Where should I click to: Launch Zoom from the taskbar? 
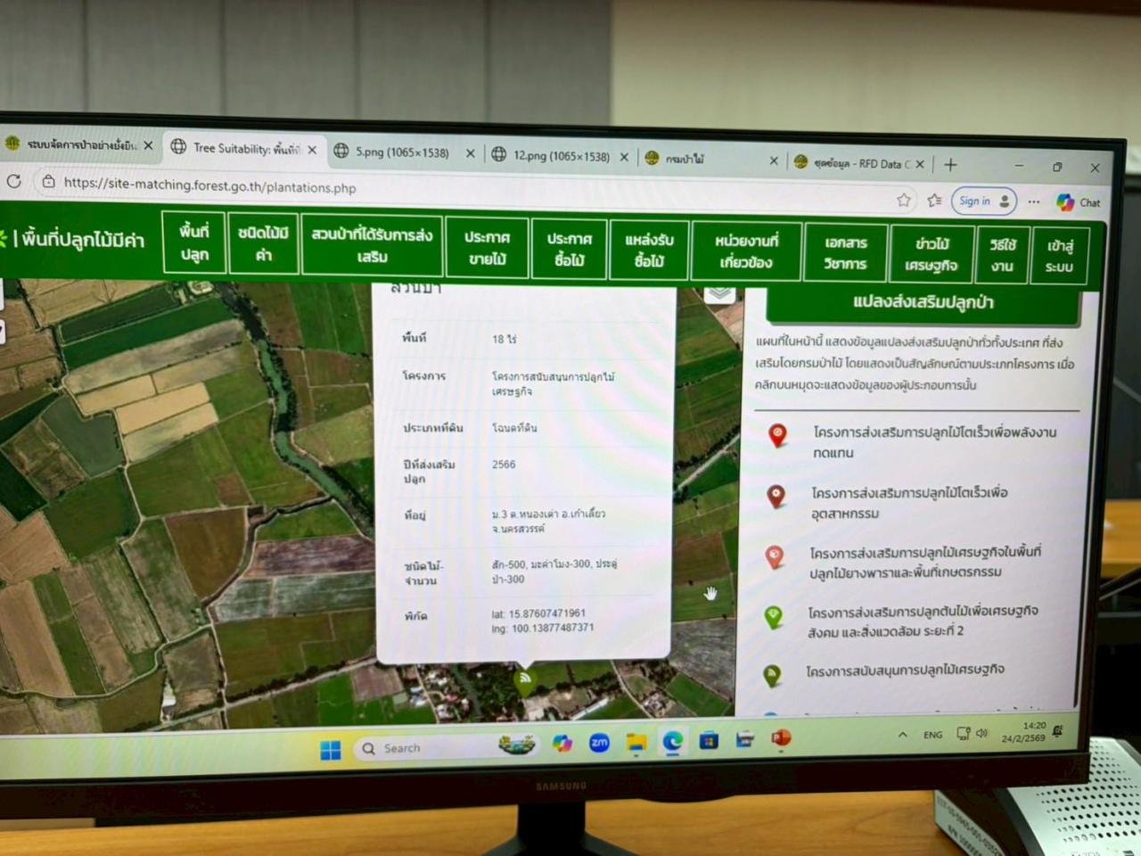coord(599,743)
